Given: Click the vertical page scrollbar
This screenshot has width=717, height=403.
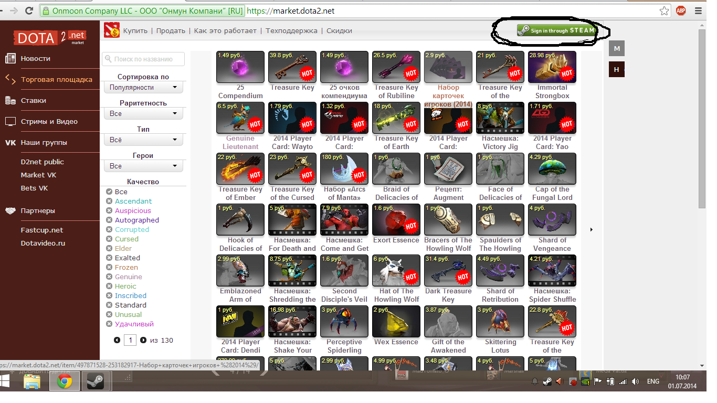Looking at the screenshot, I should [702, 118].
